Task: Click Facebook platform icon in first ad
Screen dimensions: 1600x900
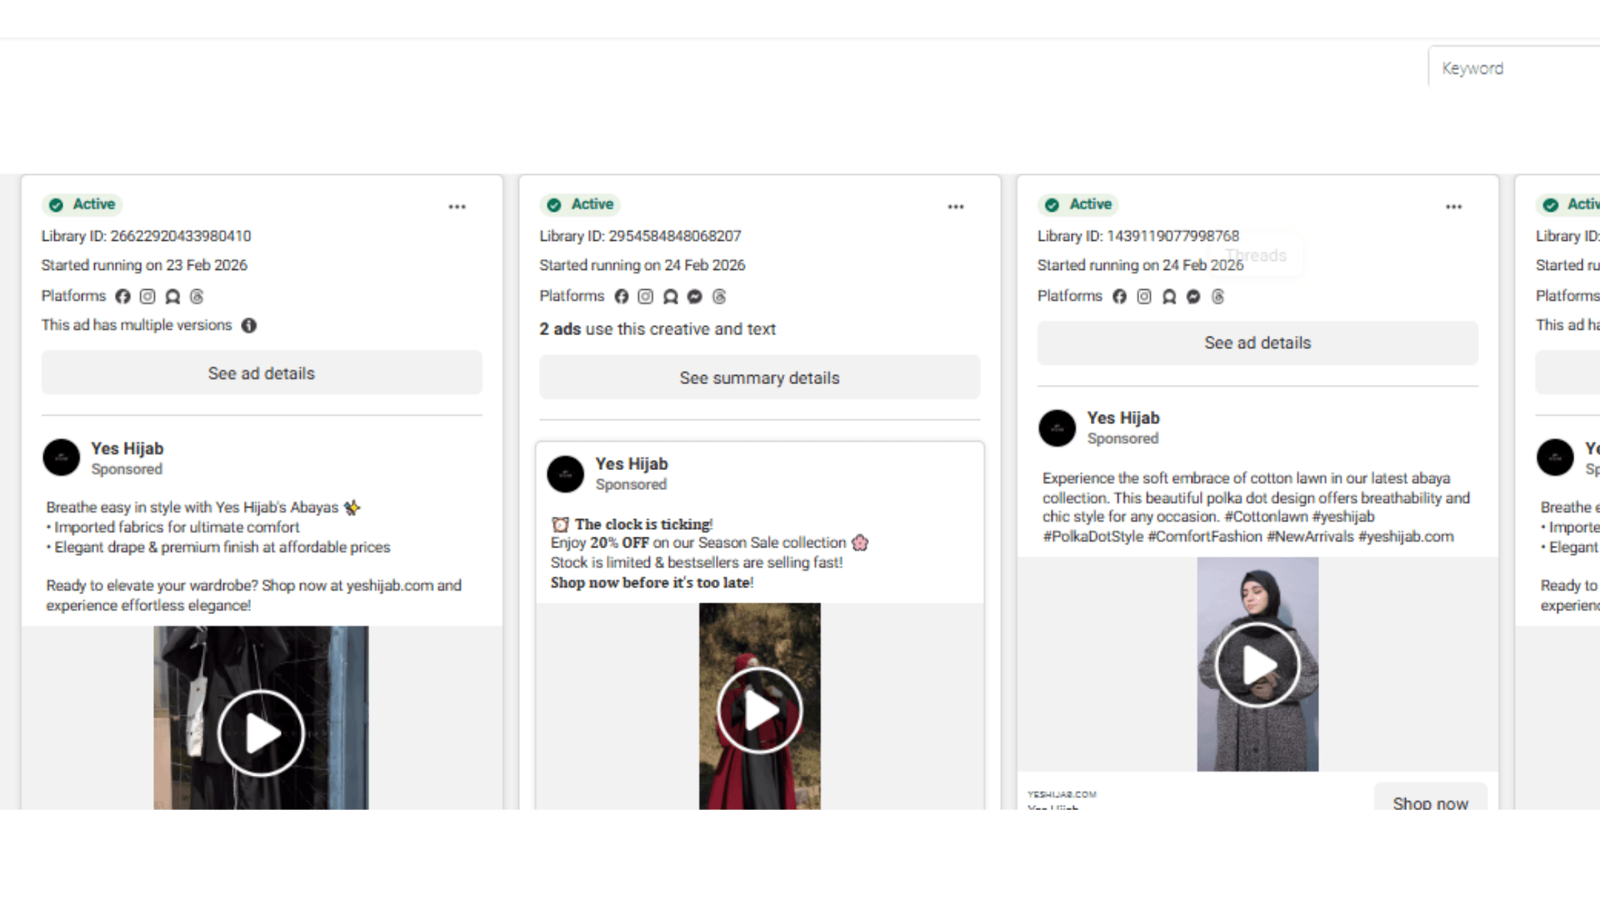Action: (x=122, y=297)
